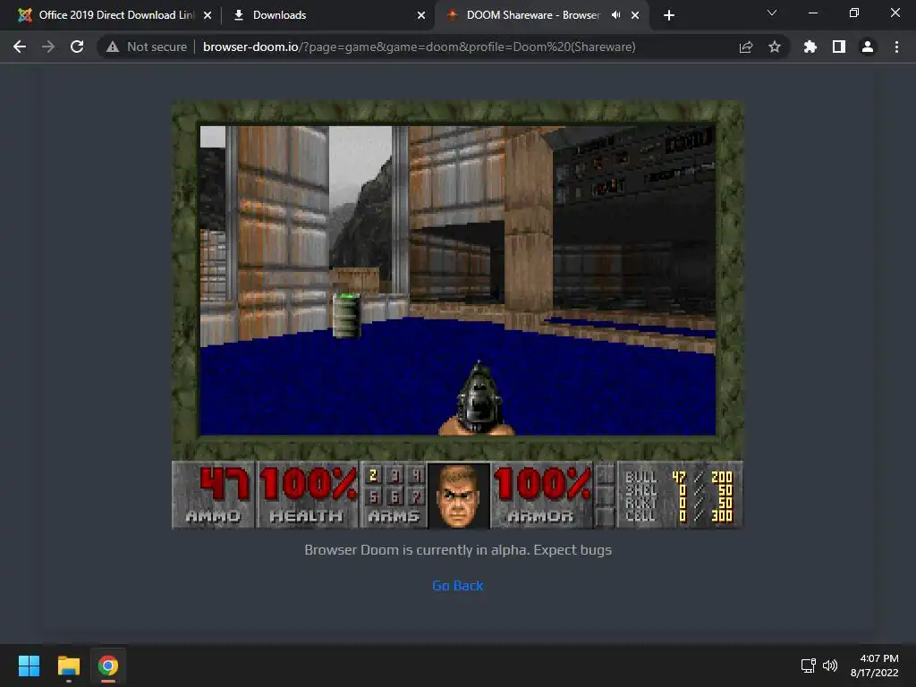Click the ARMS weapon slots panel
This screenshot has height=687, width=916.
(394, 495)
